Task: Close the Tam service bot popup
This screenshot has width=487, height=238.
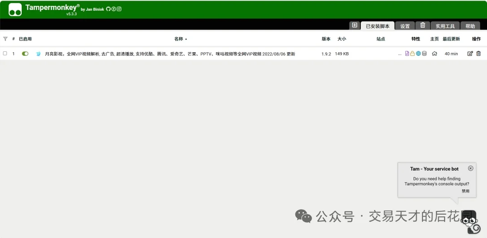Action: click(x=470, y=168)
